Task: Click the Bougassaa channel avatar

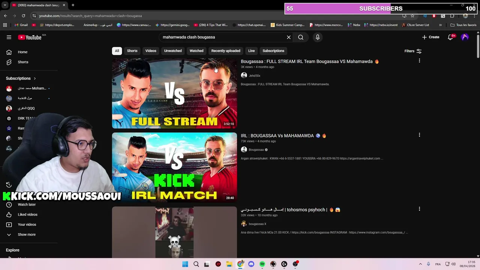Action: [x=244, y=150]
